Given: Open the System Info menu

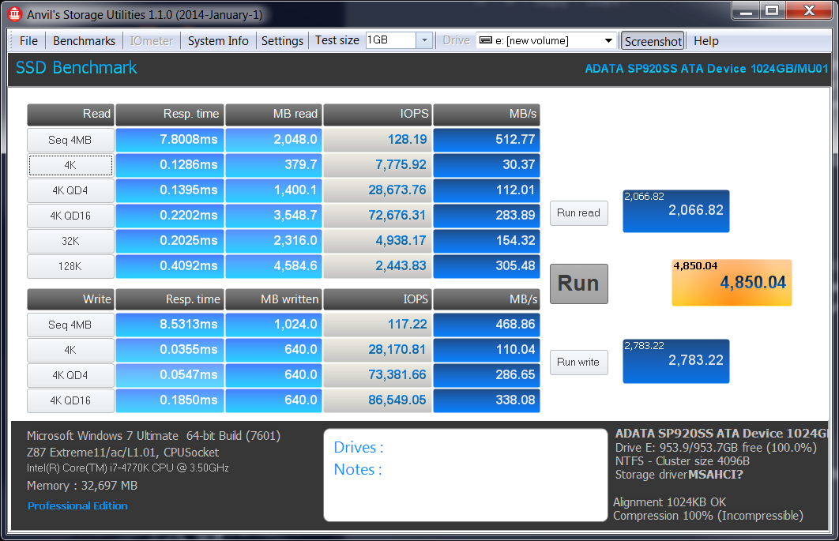Looking at the screenshot, I should tap(218, 41).
